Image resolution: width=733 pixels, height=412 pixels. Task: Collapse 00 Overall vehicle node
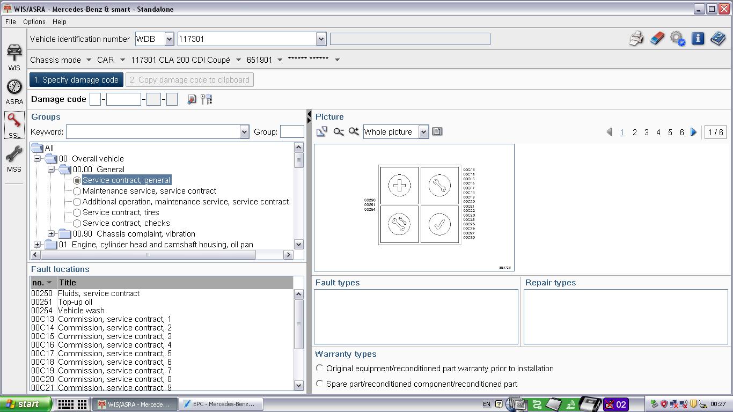click(x=37, y=159)
